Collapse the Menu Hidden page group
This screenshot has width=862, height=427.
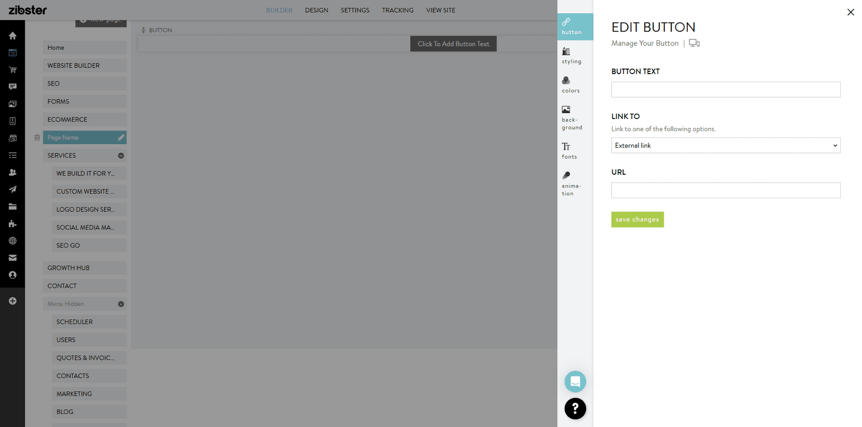[121, 304]
